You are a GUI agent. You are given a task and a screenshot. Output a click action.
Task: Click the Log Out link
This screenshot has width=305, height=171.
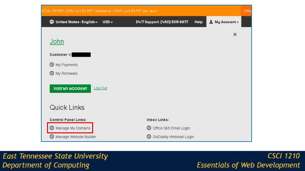click(x=100, y=88)
